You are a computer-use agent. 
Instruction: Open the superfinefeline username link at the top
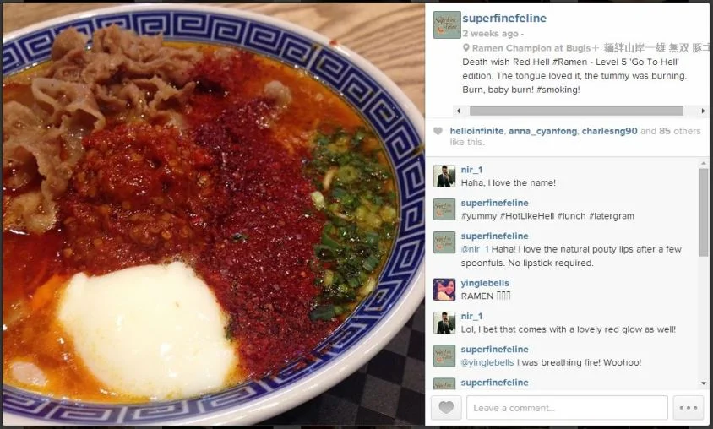coord(504,19)
